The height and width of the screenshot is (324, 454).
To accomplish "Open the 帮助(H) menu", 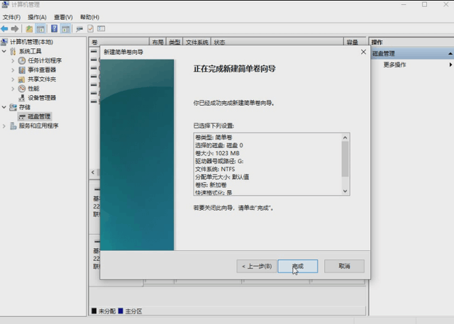I will coord(90,17).
